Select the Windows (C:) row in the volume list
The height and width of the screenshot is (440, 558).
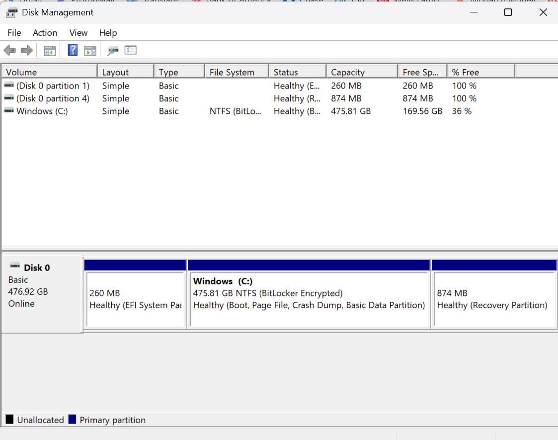[42, 111]
